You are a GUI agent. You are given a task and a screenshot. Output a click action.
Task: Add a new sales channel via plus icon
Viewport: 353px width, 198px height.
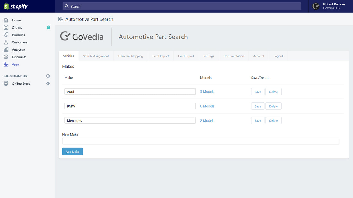[48, 76]
